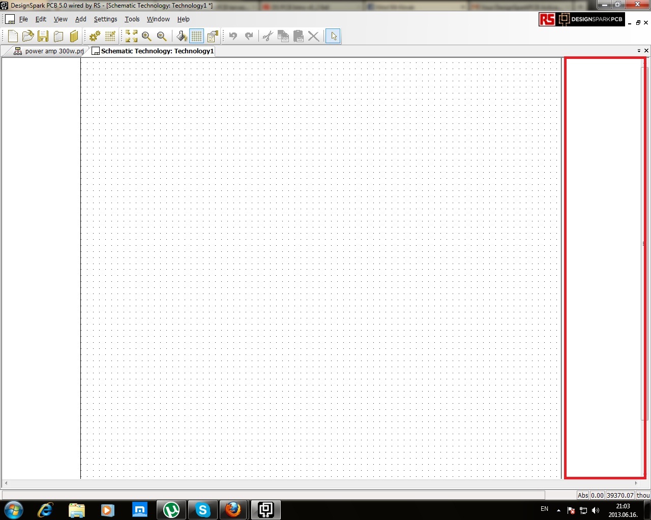Undo the last action
This screenshot has height=520, width=651.
[x=233, y=36]
